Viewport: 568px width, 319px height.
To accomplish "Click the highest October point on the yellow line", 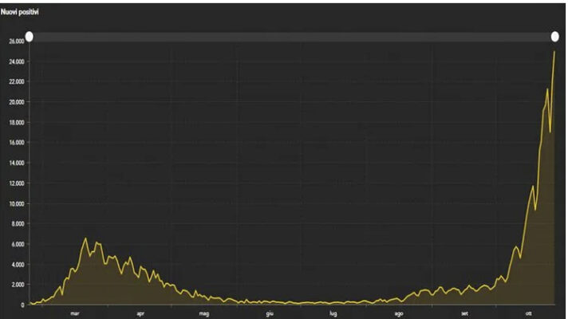I will pyautogui.click(x=554, y=52).
